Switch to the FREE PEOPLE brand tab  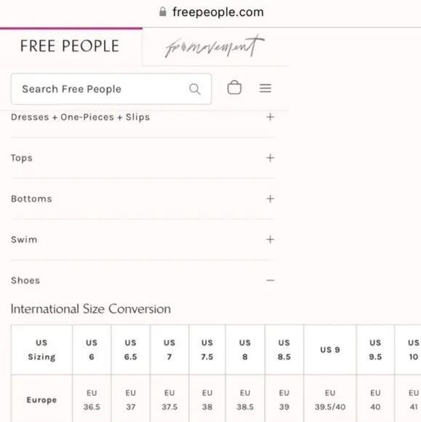point(70,46)
